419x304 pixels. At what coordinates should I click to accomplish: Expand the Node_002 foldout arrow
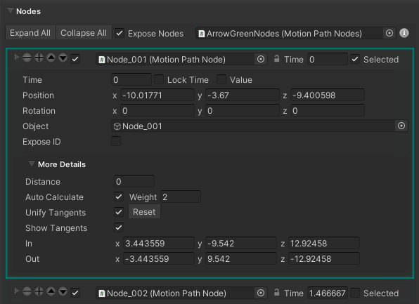click(x=17, y=291)
